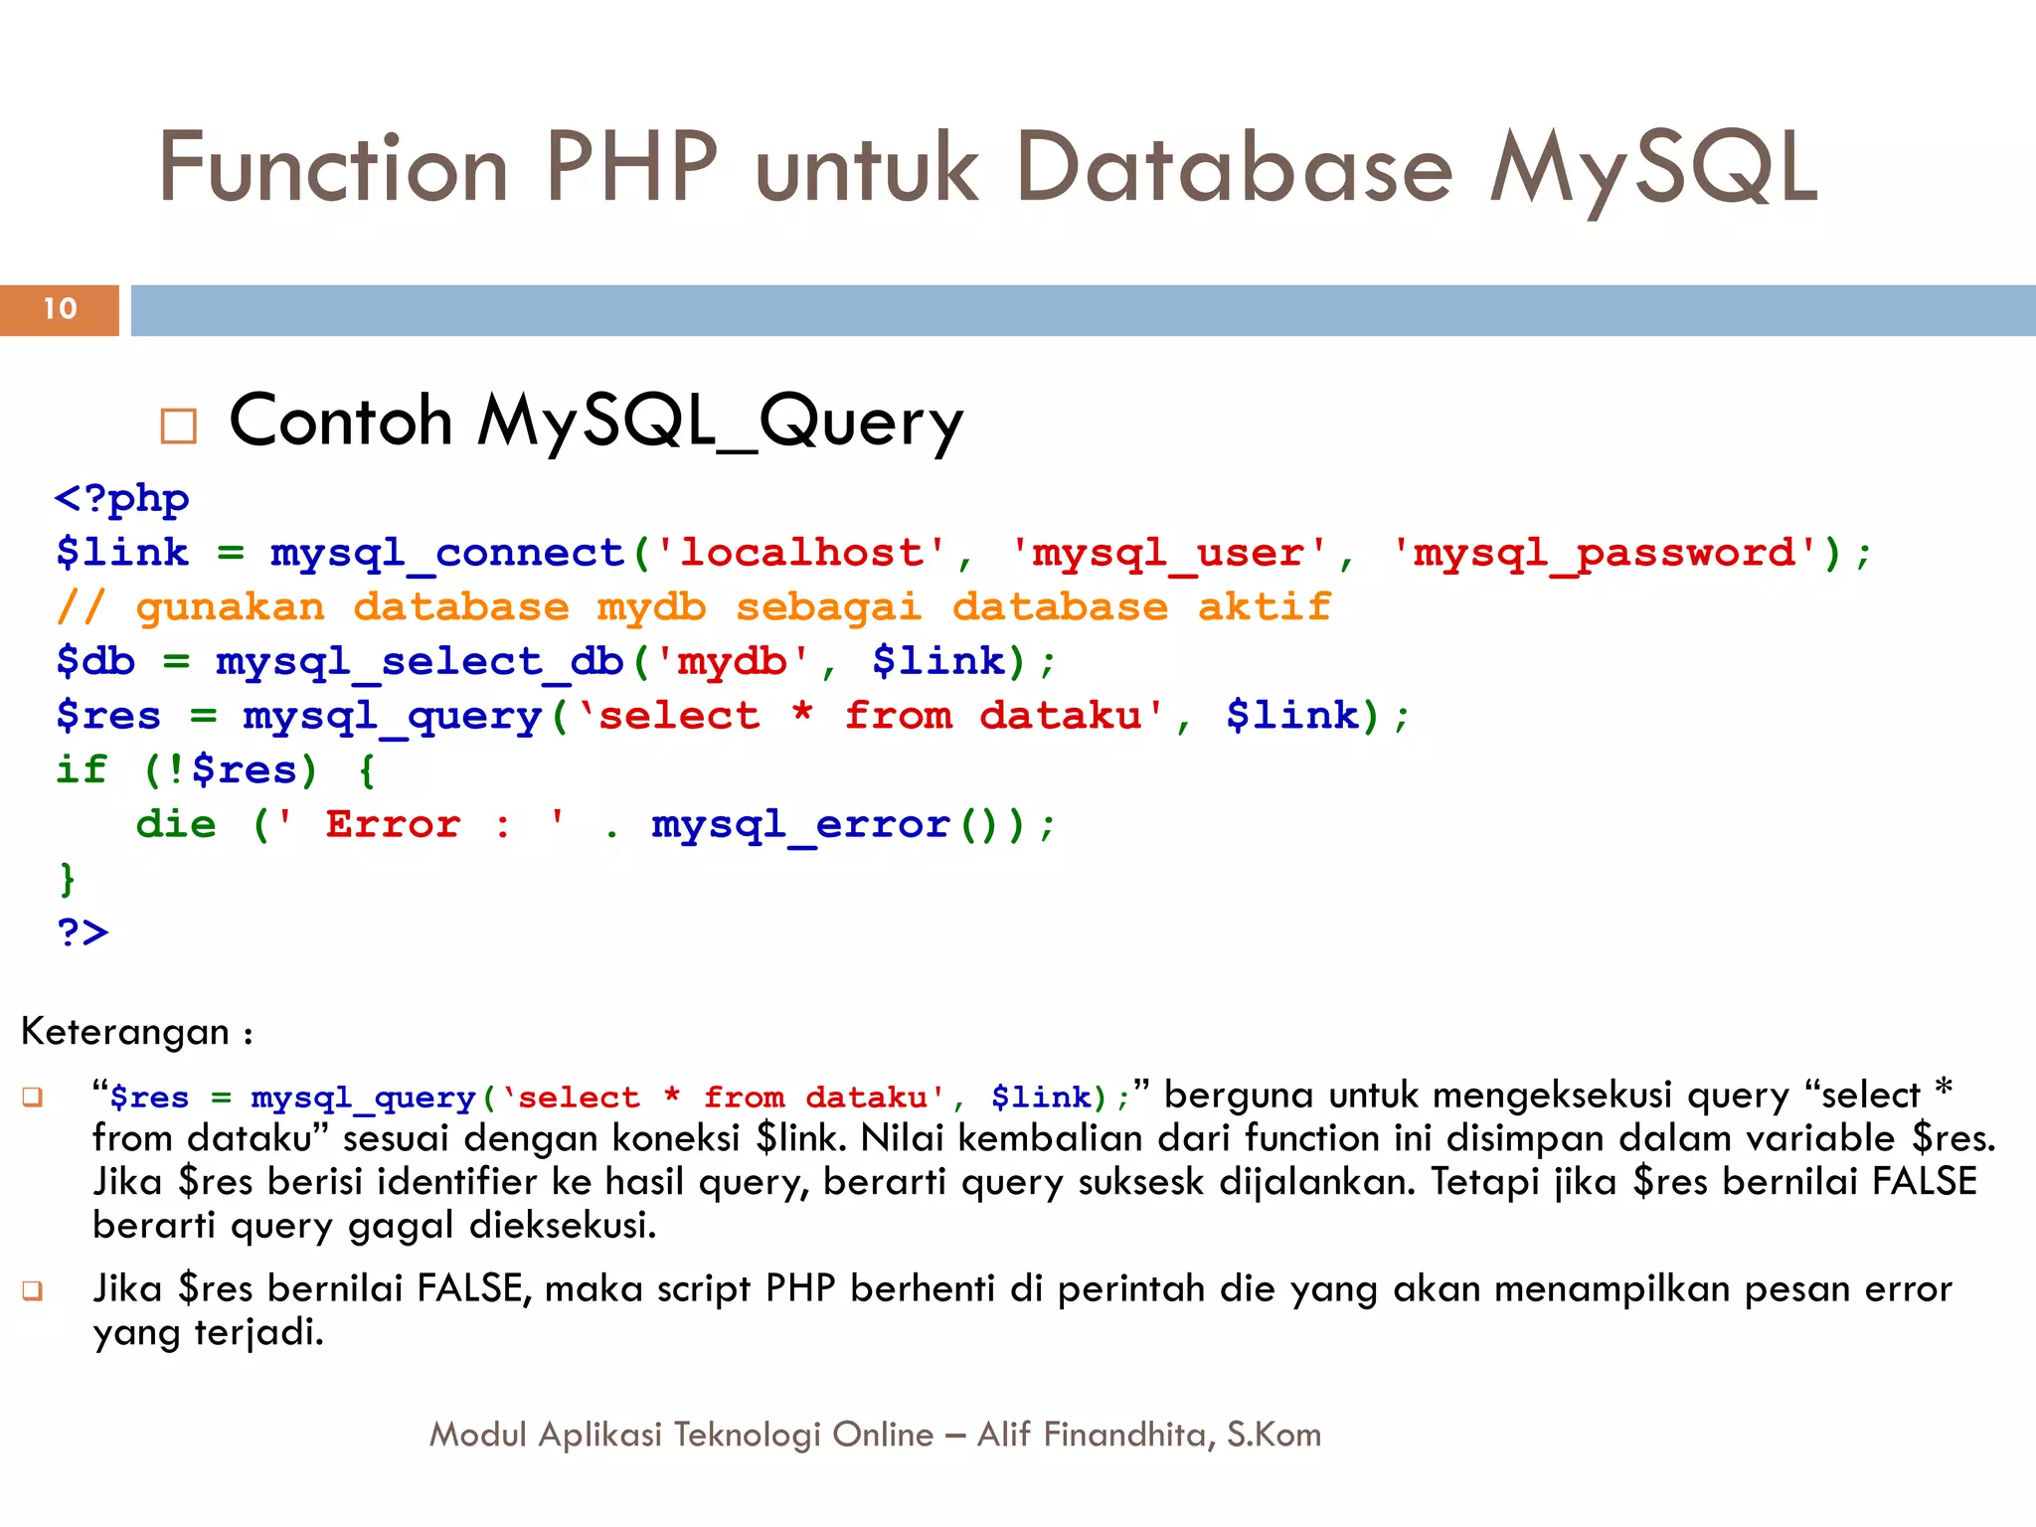Click the footer 'Modul Aplikasi Teknologi Online – Alif Finandhita, S.Kom'
This screenshot has height=1527, width=2036.
click(875, 1436)
